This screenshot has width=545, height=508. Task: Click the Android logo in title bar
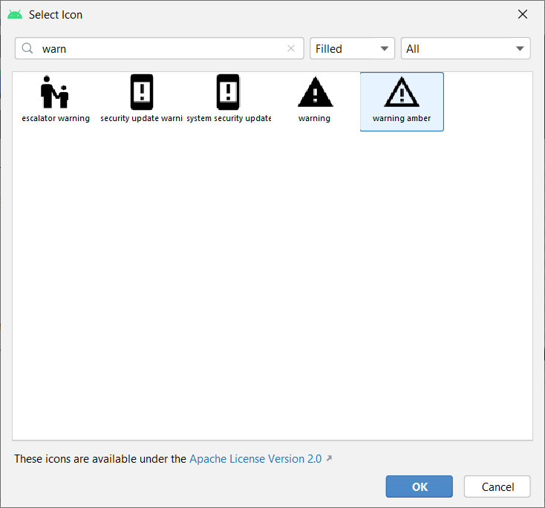15,15
